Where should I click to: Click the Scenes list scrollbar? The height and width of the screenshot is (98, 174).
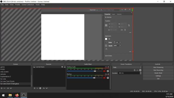click(x=32, y=76)
